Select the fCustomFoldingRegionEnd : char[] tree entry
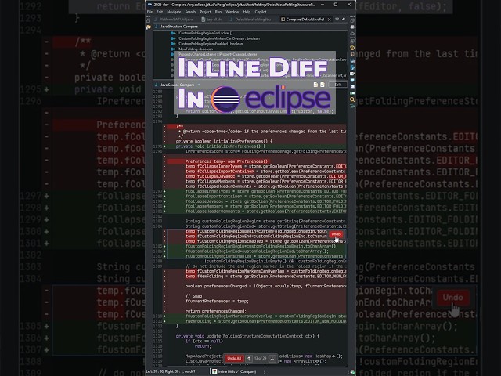 (x=204, y=33)
